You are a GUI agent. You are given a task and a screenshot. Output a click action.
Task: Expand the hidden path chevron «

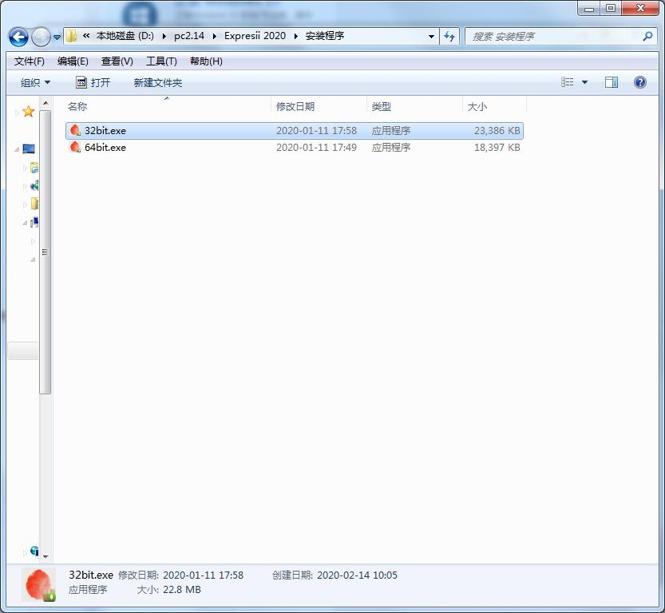tap(86, 36)
